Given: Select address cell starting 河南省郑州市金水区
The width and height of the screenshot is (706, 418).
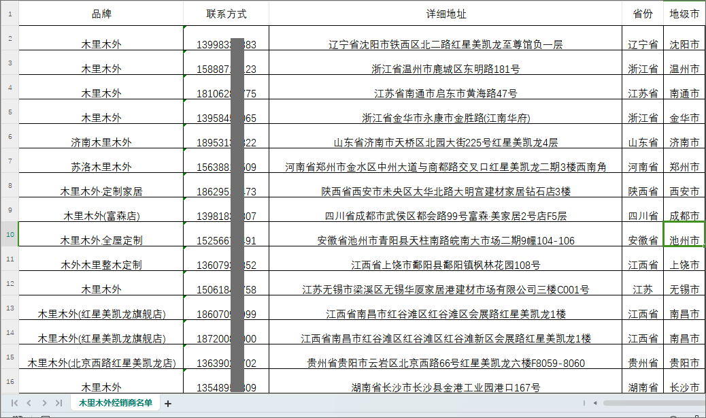Looking at the screenshot, I should [446, 161].
